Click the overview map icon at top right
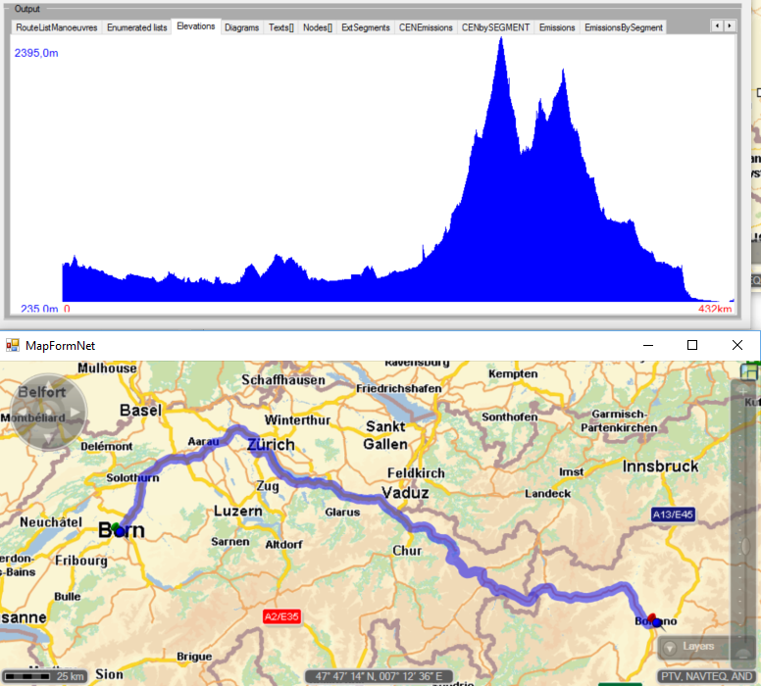The width and height of the screenshot is (761, 686). tap(751, 372)
